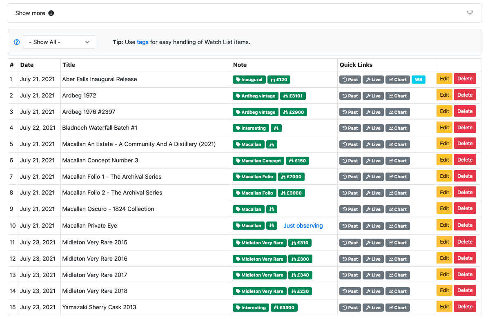Viewport: 490px width, 319px height.
Task: Delete the Yamazaki Sherry Cask 2013 entry
Action: coord(465,306)
